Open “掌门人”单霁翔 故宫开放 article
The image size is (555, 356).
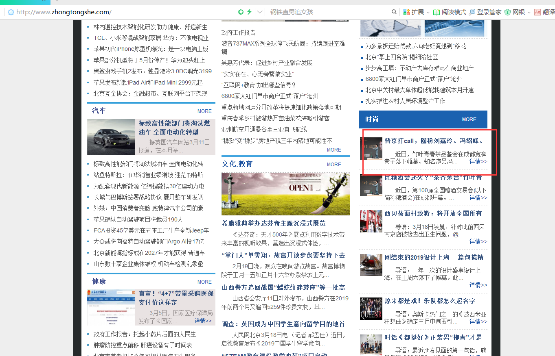283,255
